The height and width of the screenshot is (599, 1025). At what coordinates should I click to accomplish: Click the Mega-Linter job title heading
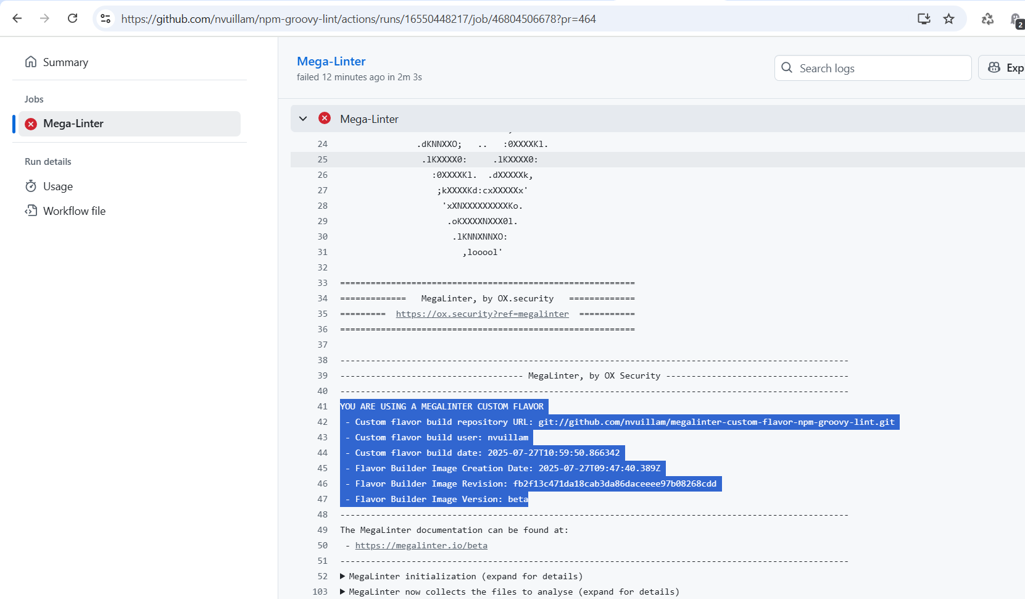331,61
